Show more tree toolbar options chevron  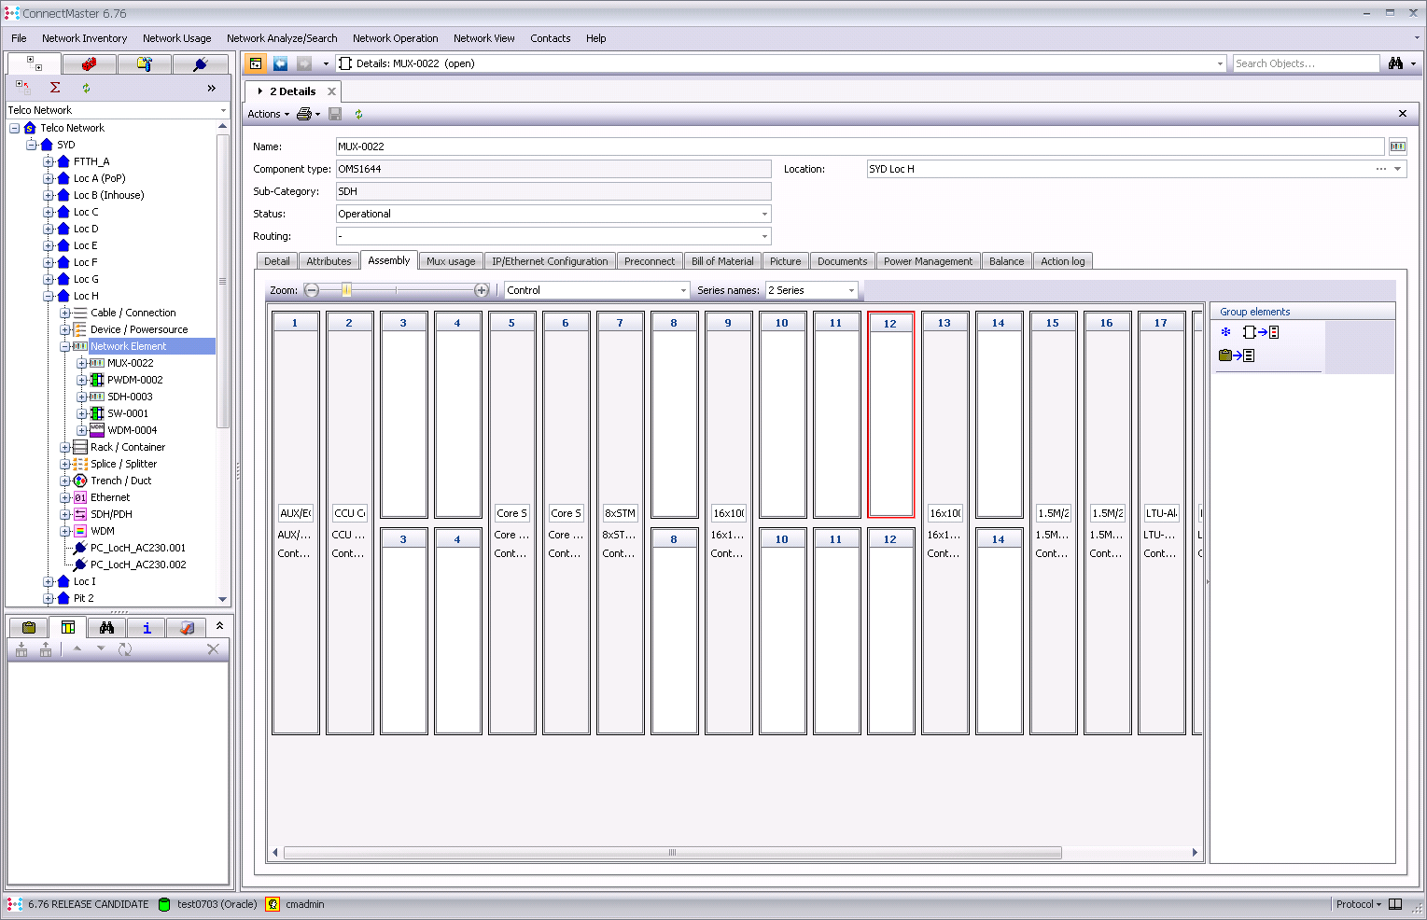(x=212, y=88)
